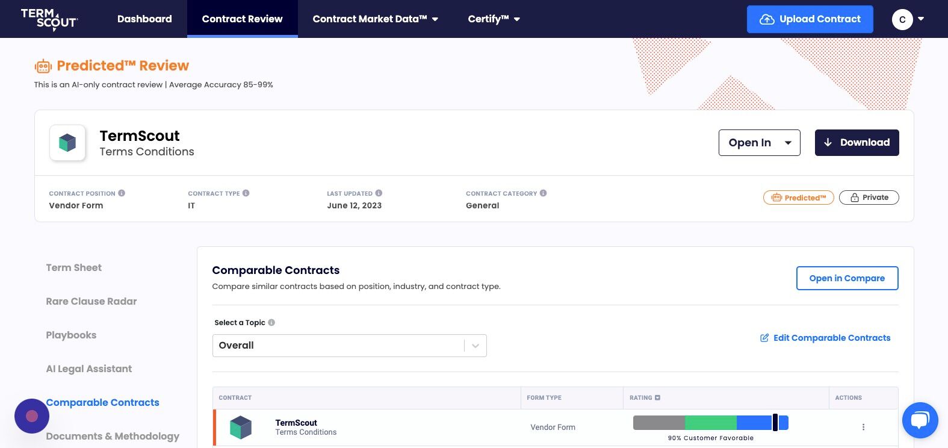
Task: Click Edit Comparable Contracts link
Action: tap(825, 338)
